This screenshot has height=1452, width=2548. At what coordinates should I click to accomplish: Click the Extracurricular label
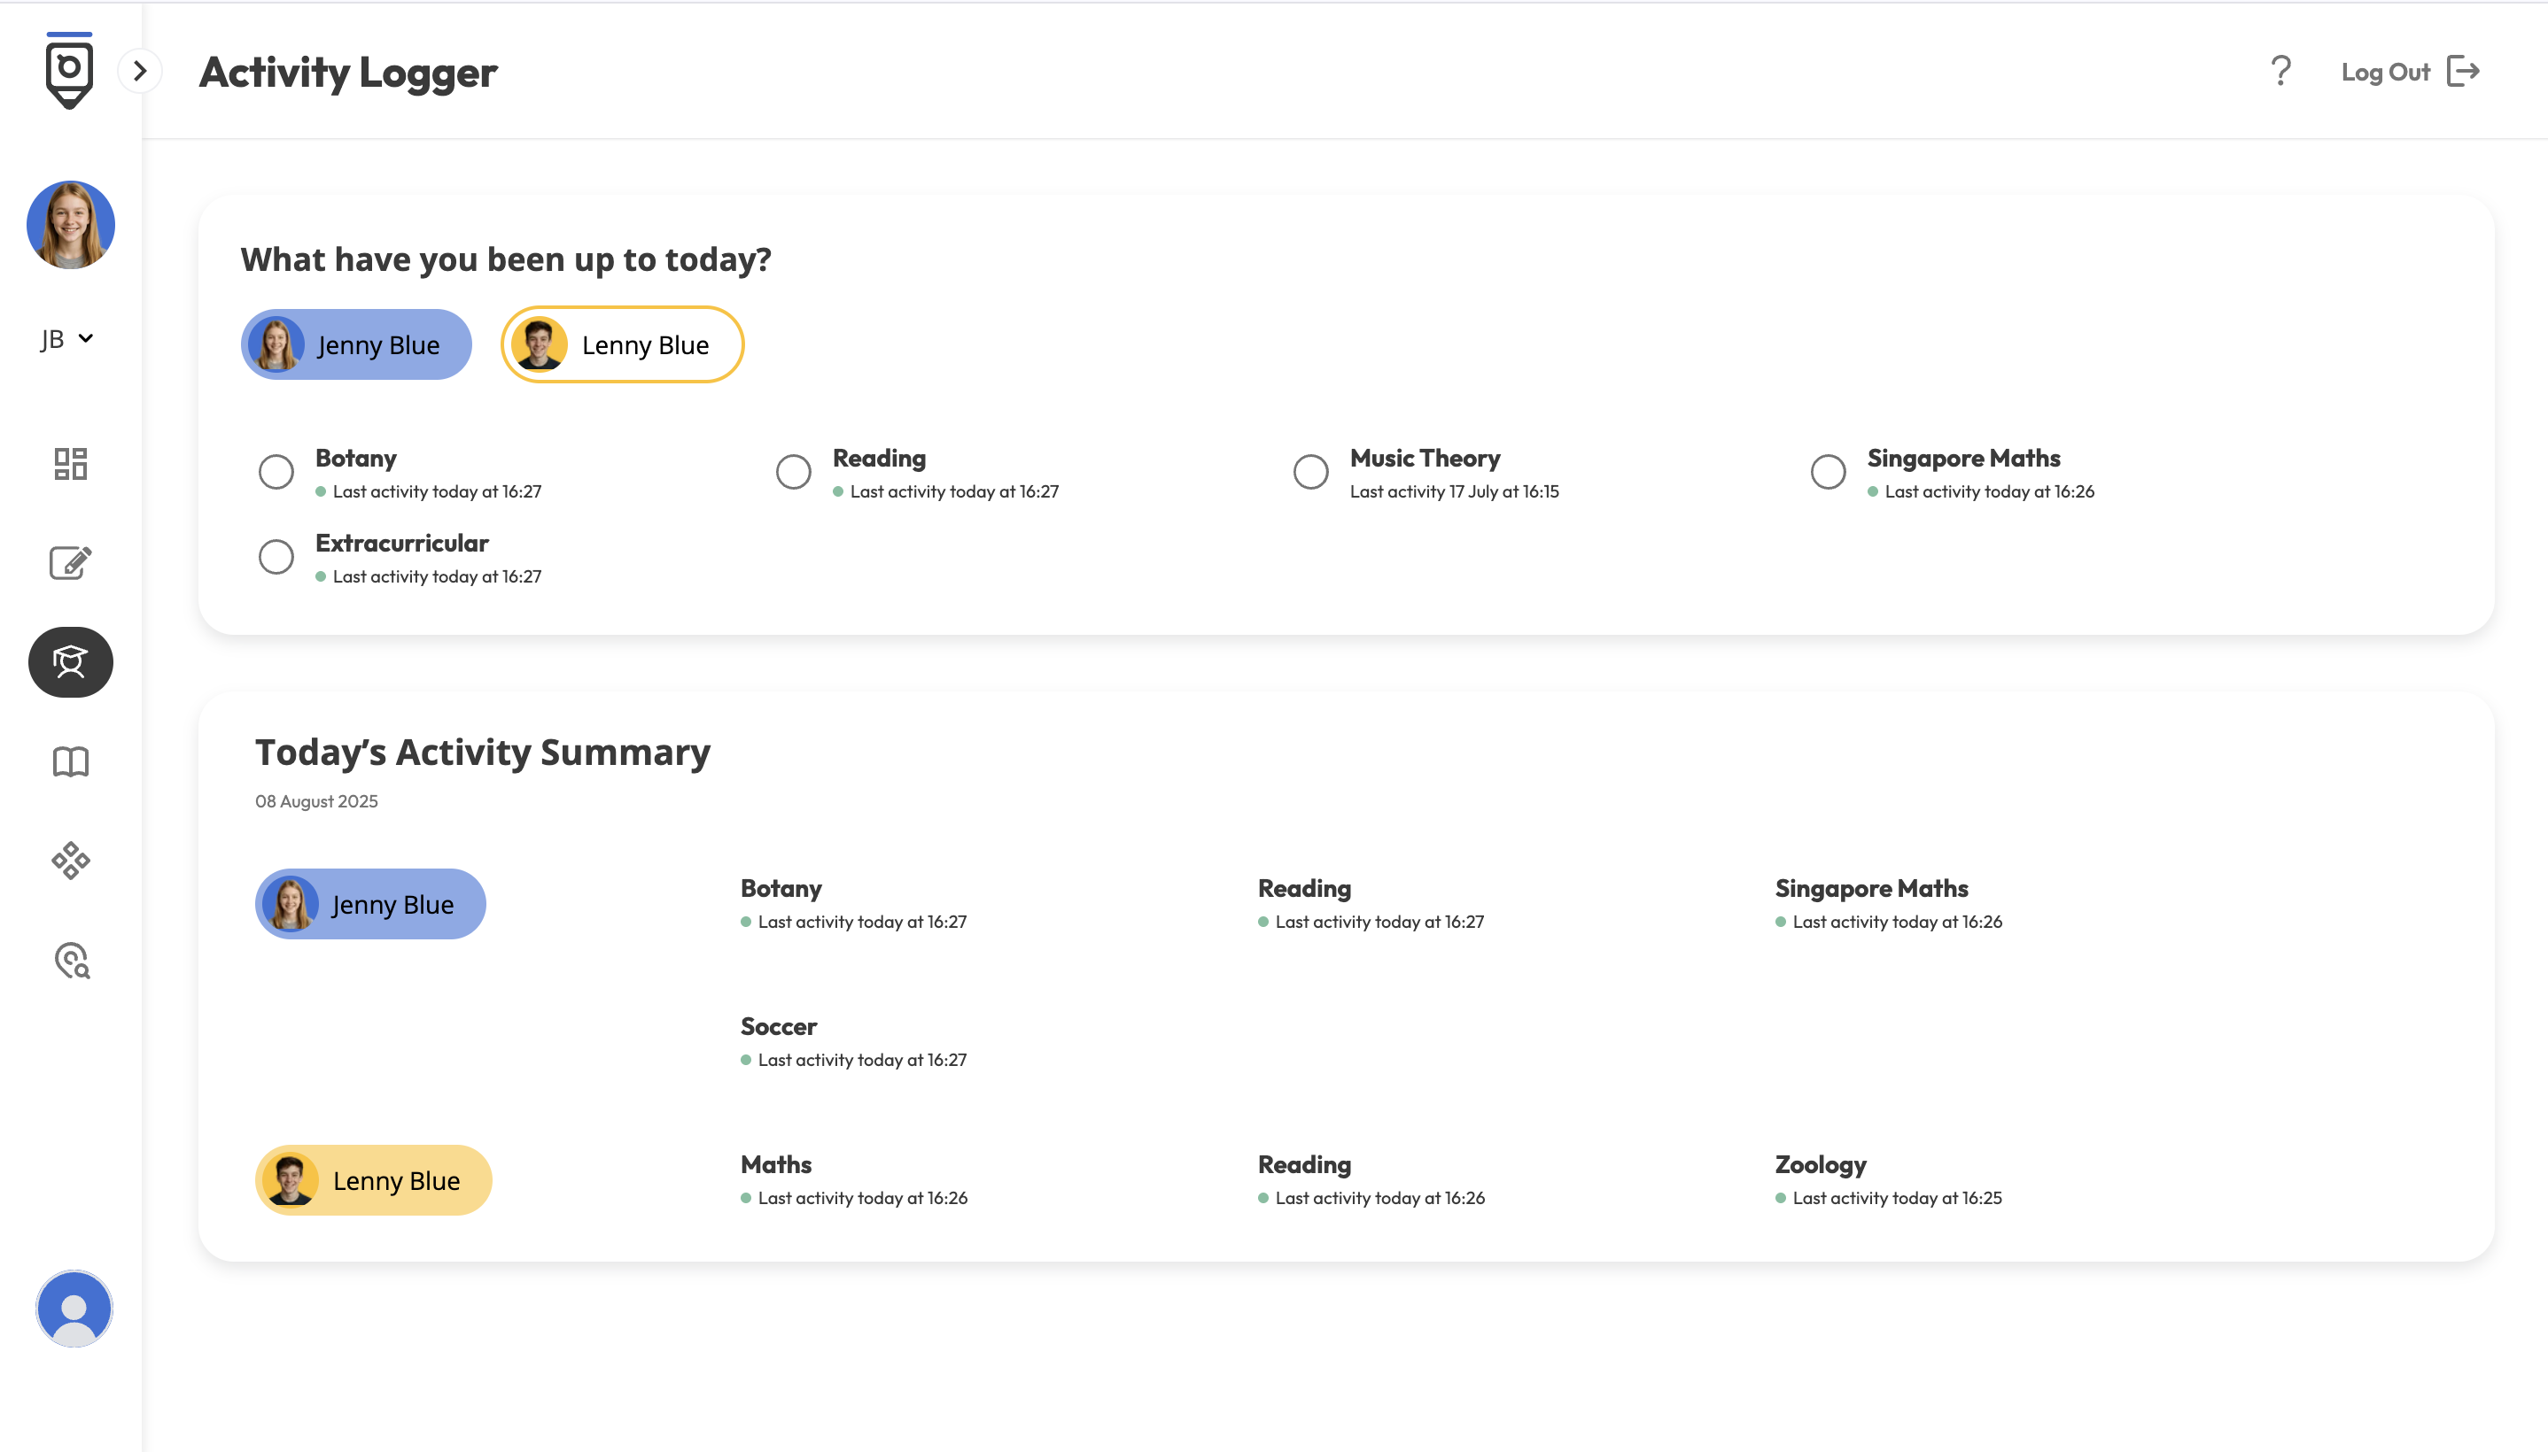402,543
